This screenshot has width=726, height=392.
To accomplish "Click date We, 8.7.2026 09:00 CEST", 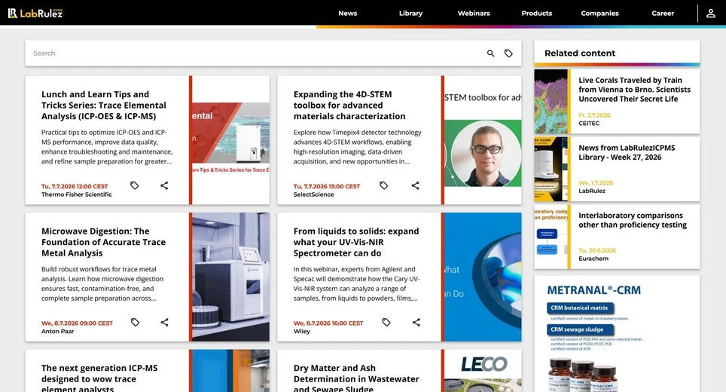I will coord(77,323).
